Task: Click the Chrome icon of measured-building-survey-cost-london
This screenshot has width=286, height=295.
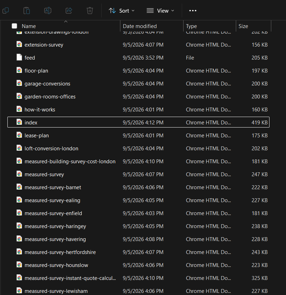Action: pyautogui.click(x=19, y=161)
